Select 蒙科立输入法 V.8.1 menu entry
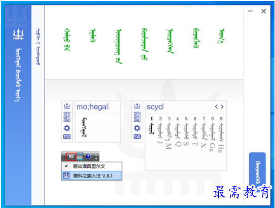Image resolution: width=275 pixels, height=208 pixels. (x=92, y=176)
